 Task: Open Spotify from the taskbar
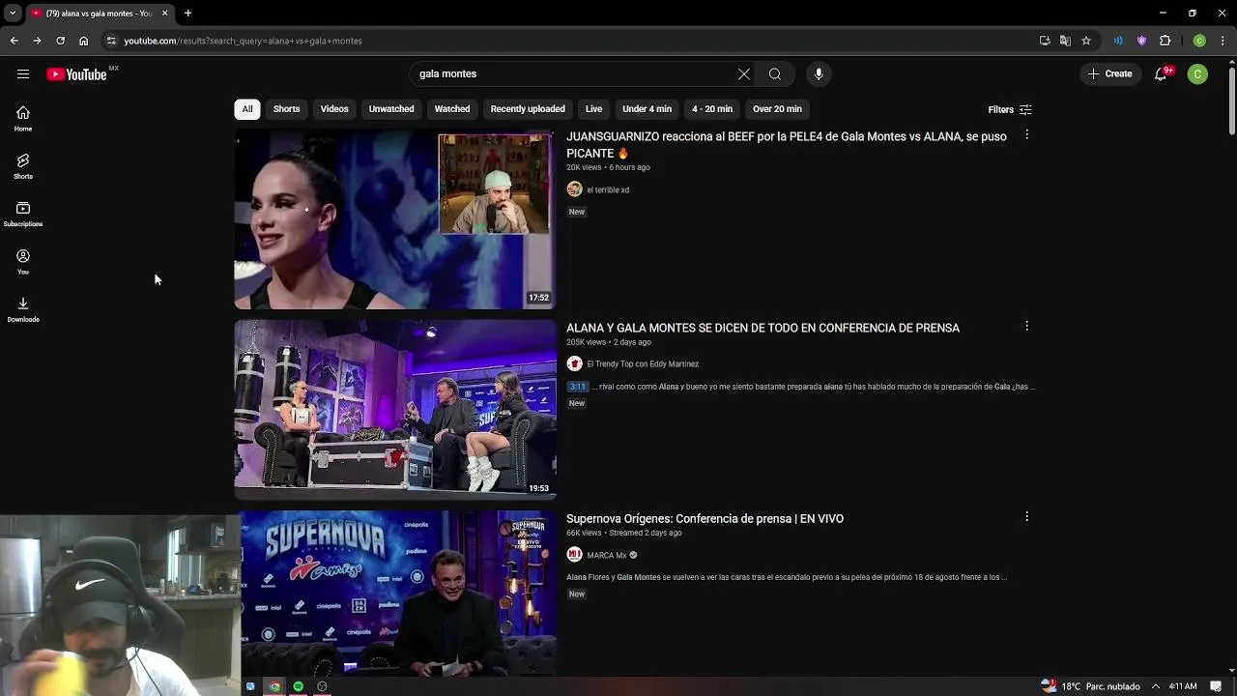click(x=299, y=686)
